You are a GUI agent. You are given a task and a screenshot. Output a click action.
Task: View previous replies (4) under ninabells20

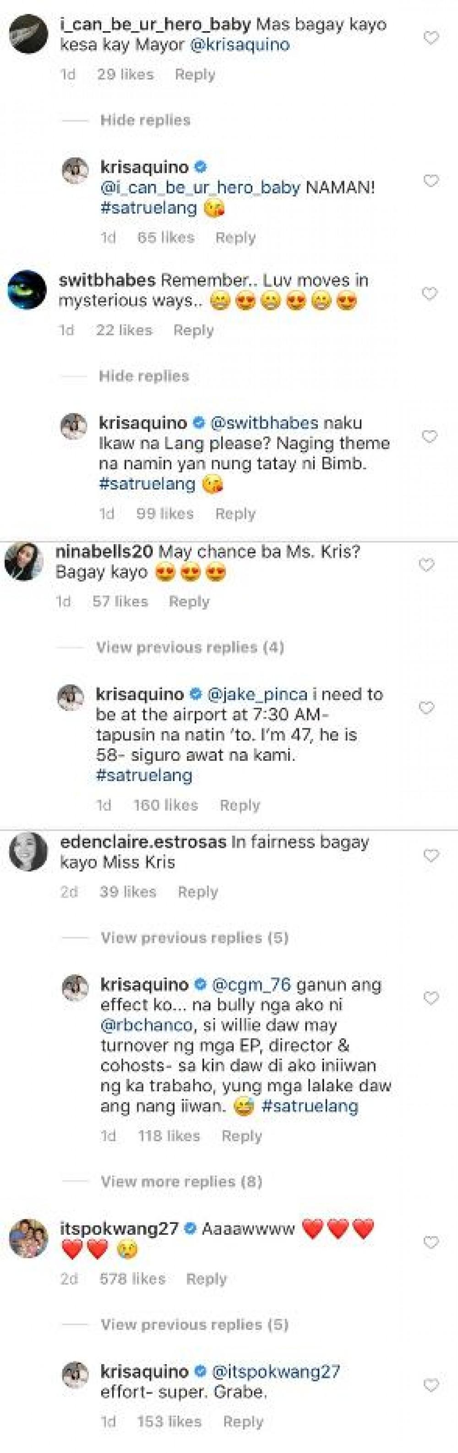190,647
